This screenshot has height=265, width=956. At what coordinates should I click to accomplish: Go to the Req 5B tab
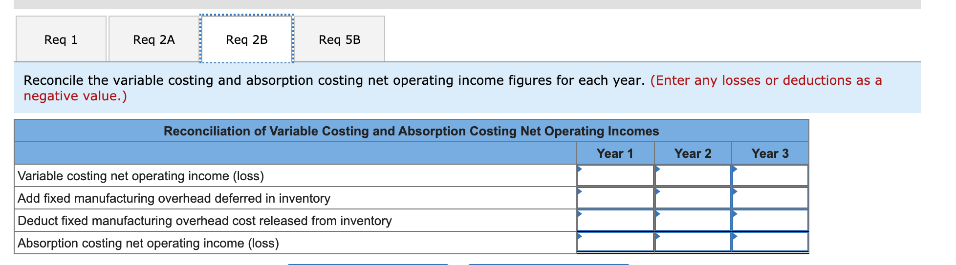coord(340,39)
